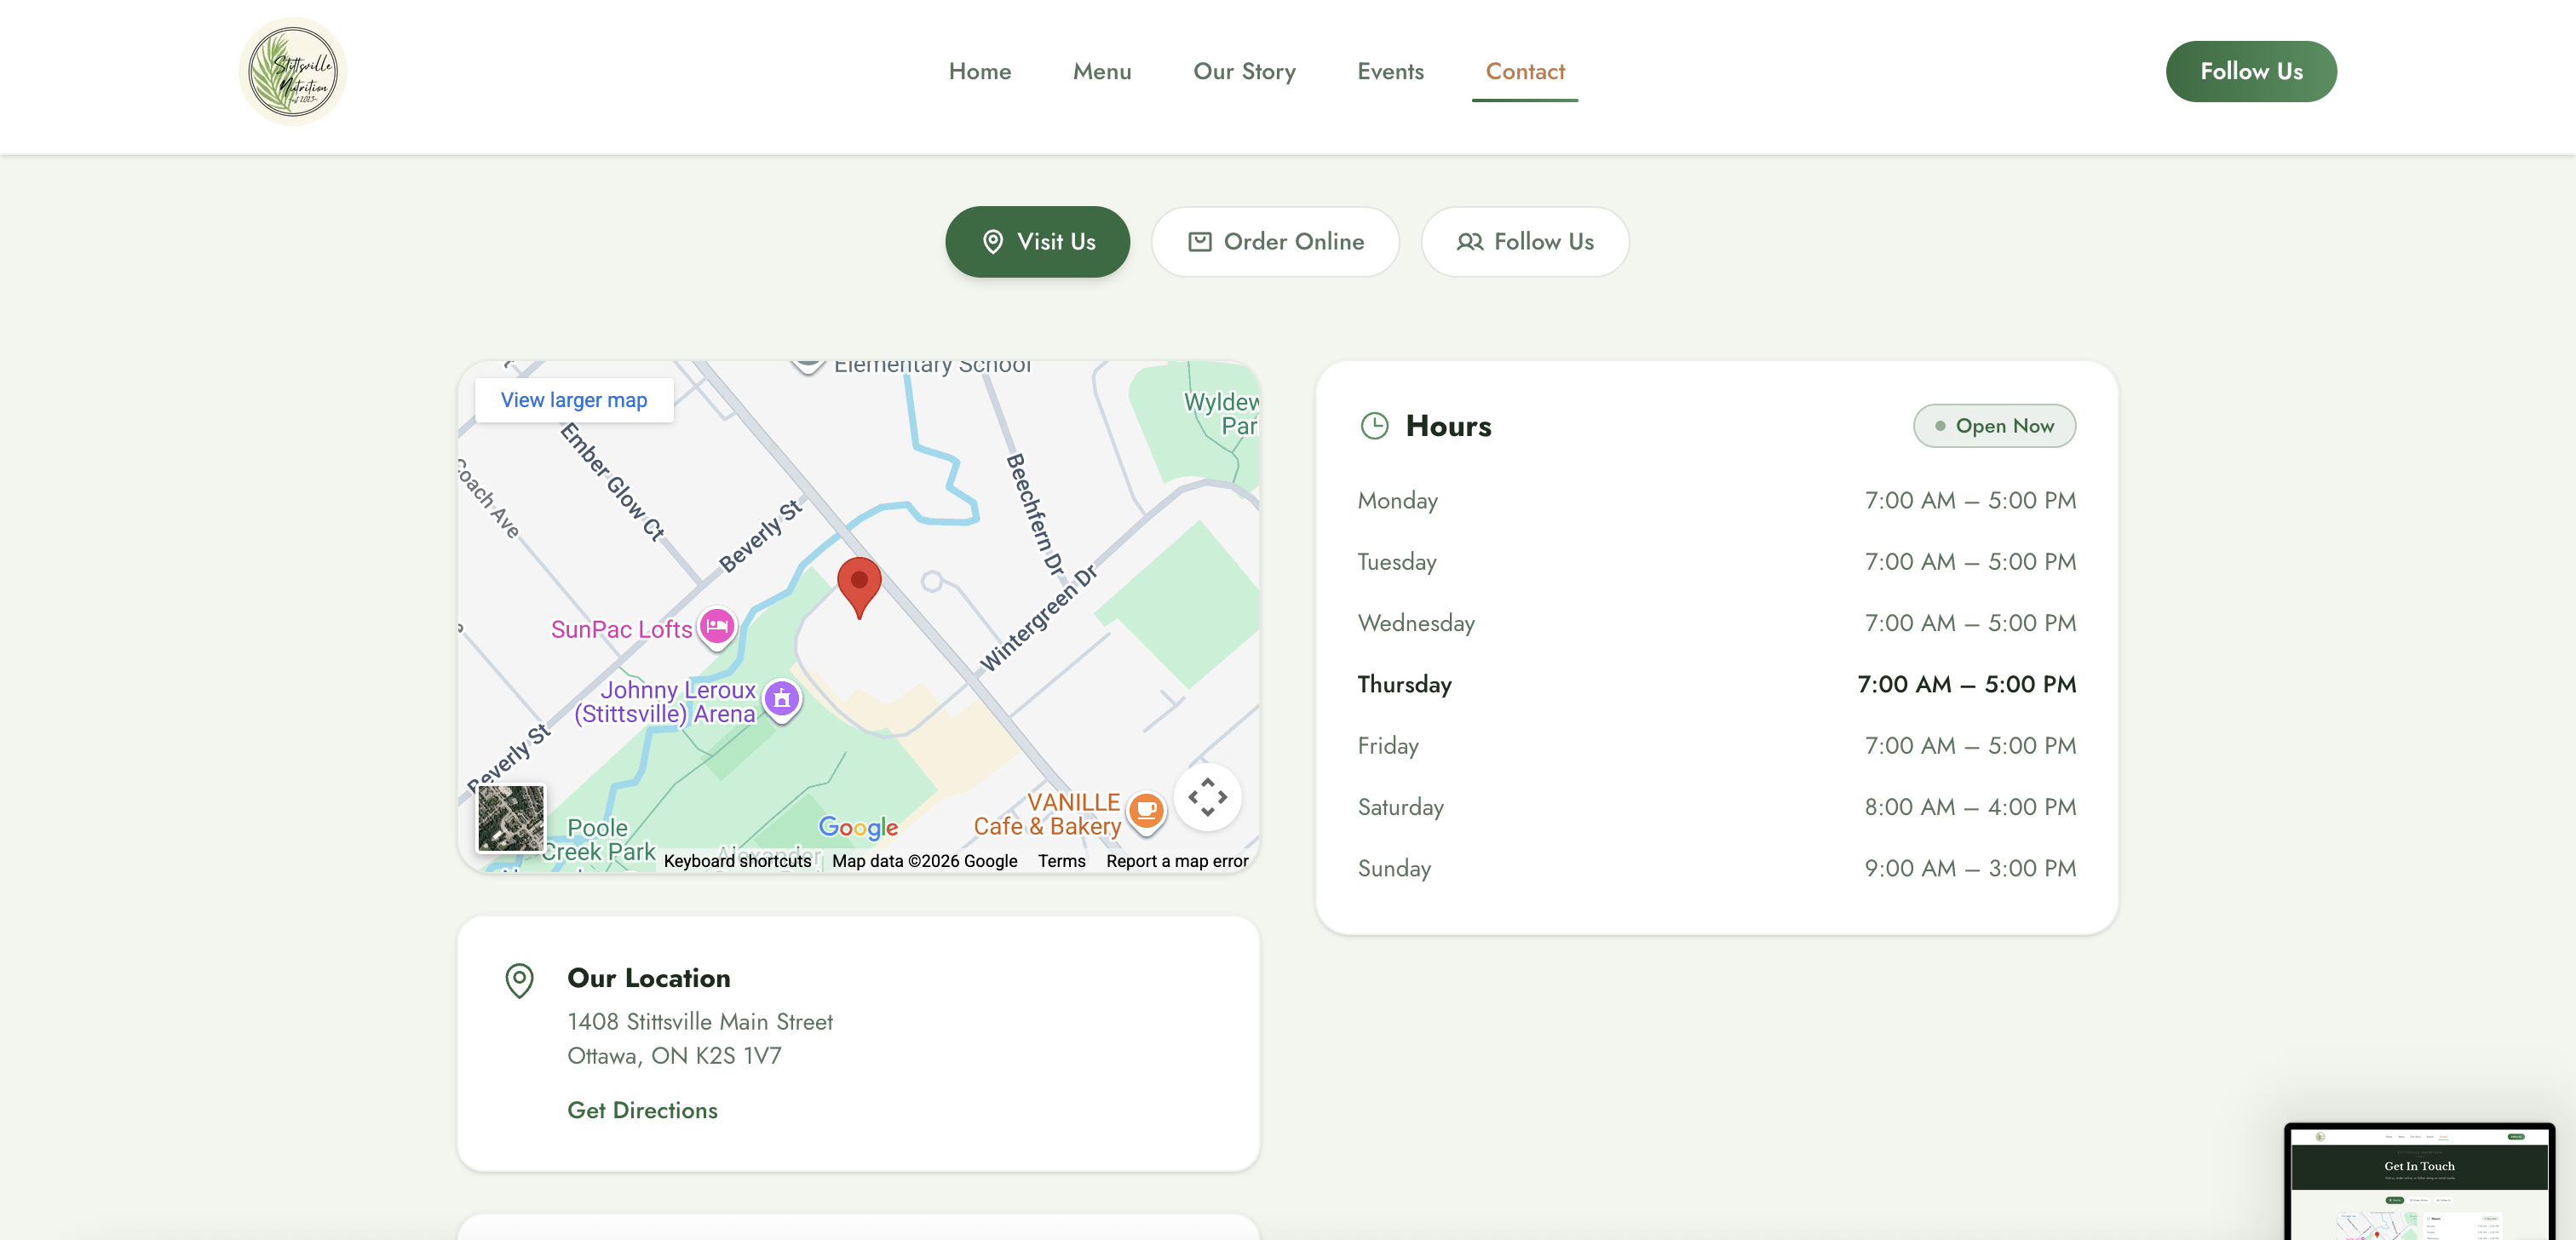Click the Johnny Leroux Arena icon on the map

tap(781, 700)
